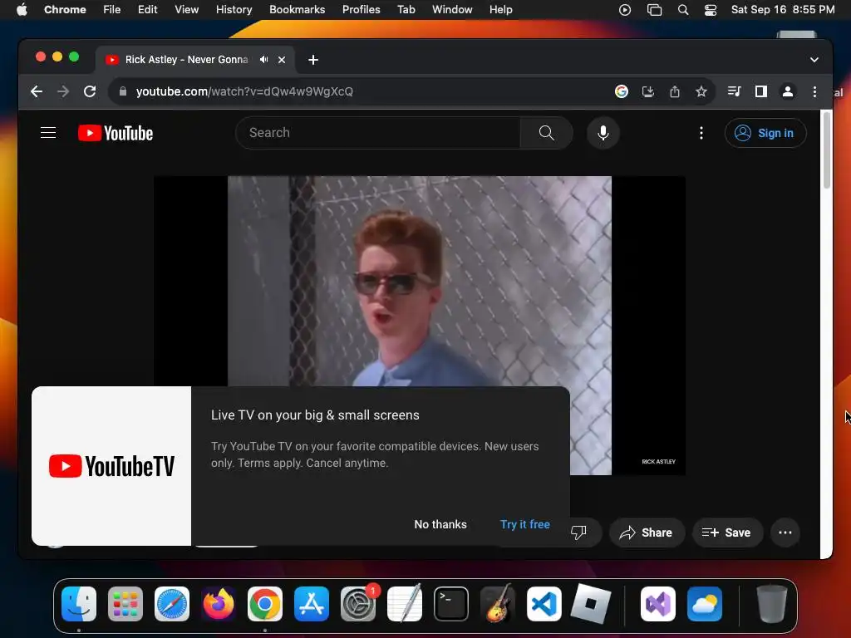
Task: Open the Control Center menu bar icon
Action: coord(710,10)
